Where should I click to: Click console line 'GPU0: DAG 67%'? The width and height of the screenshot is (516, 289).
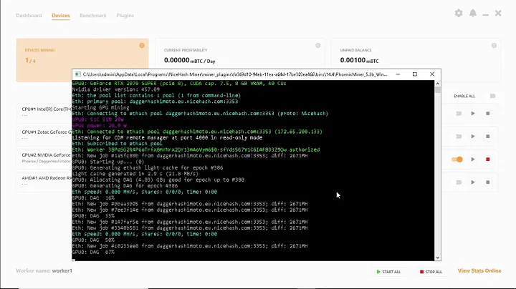(x=93, y=252)
